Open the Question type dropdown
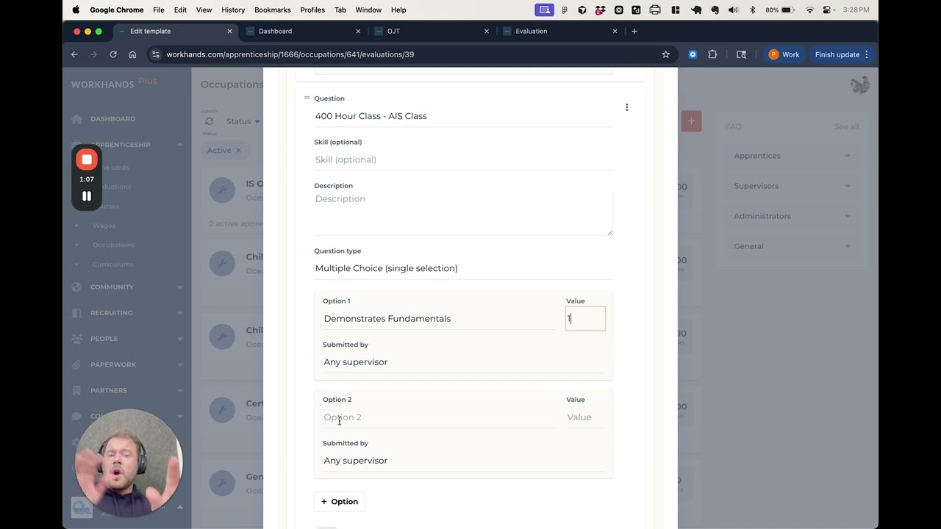 pos(463,269)
